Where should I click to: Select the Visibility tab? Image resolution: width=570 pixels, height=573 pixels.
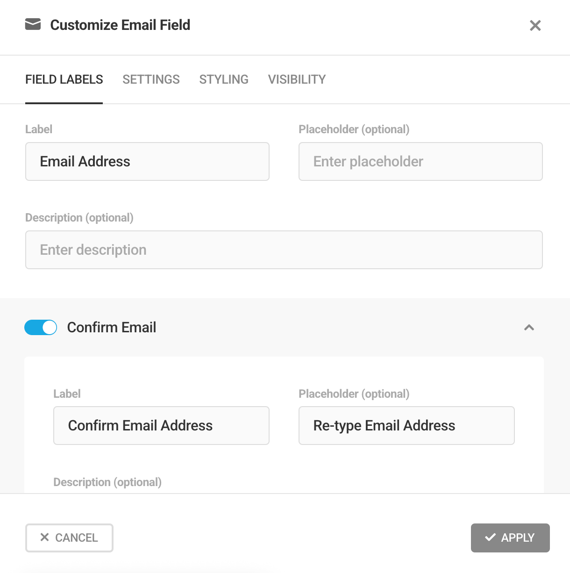coord(297,79)
